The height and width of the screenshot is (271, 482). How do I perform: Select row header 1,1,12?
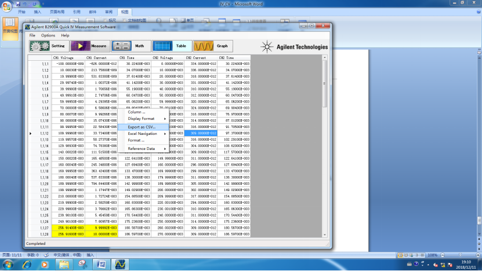pos(39,133)
